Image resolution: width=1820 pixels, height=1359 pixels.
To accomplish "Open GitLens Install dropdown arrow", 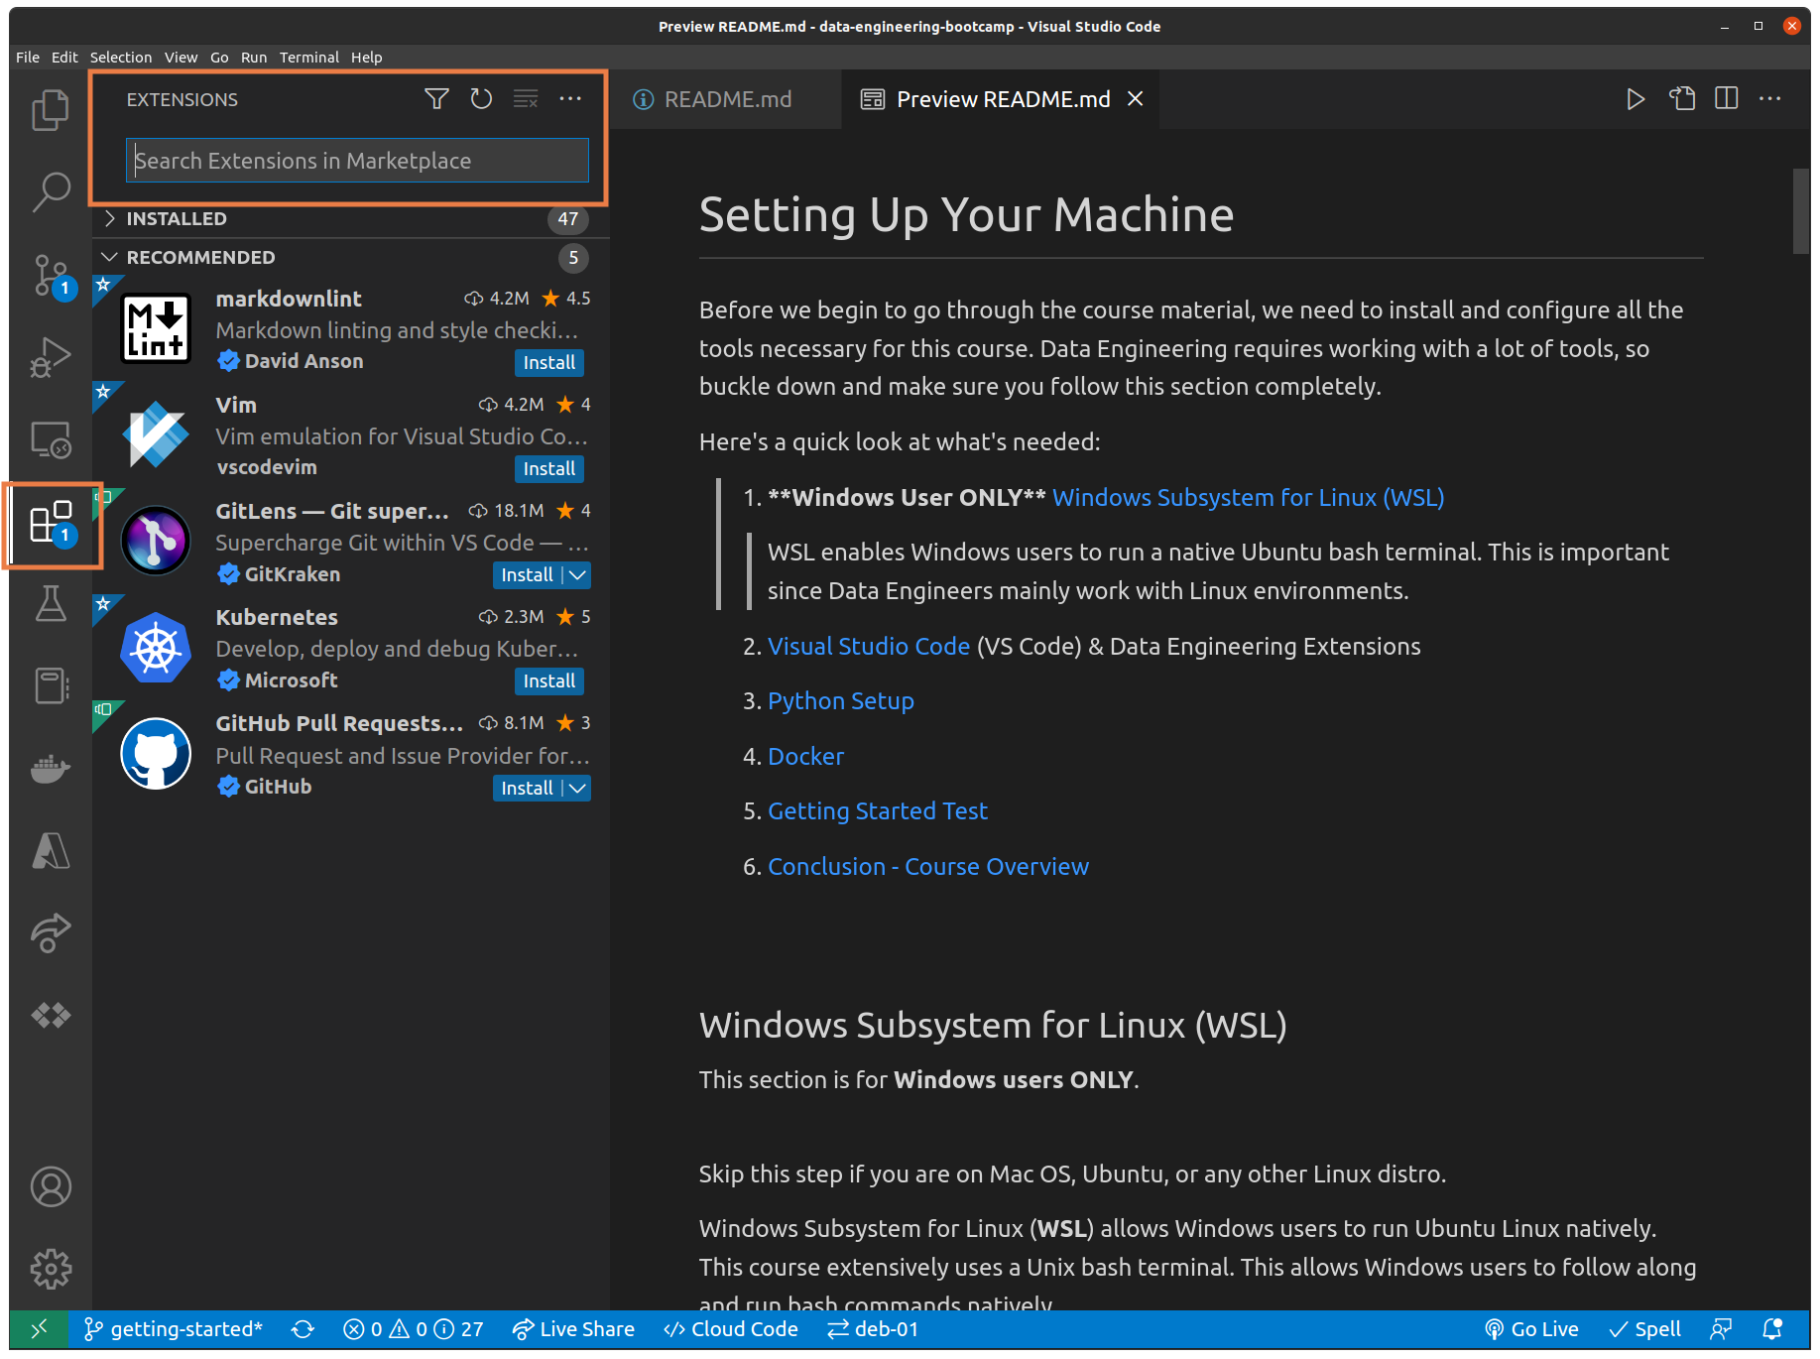I will pyautogui.click(x=578, y=575).
